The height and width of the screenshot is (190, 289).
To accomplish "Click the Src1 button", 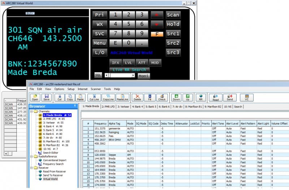I will click(173, 34).
